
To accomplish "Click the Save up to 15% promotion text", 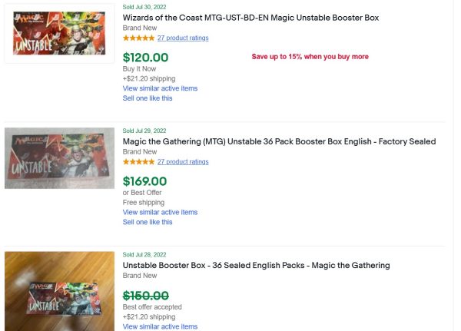I will [310, 57].
